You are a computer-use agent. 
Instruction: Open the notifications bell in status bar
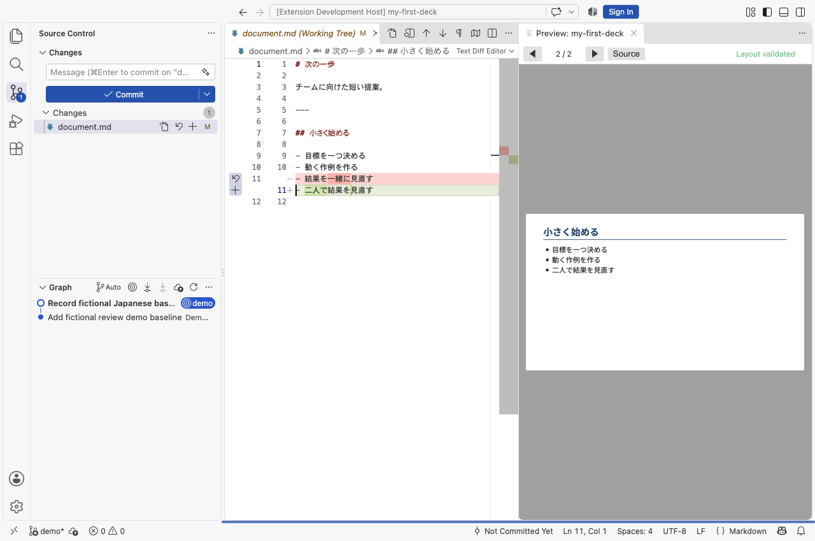pyautogui.click(x=801, y=531)
